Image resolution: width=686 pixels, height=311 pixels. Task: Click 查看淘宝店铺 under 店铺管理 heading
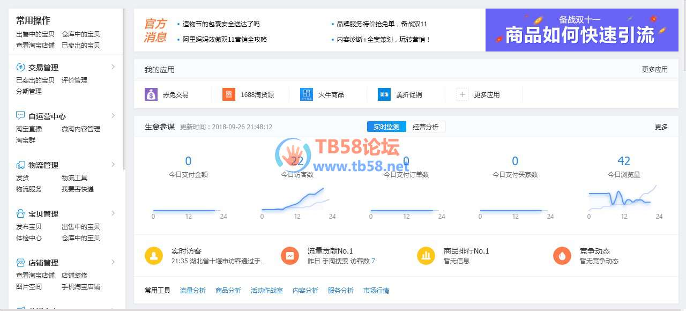point(35,275)
